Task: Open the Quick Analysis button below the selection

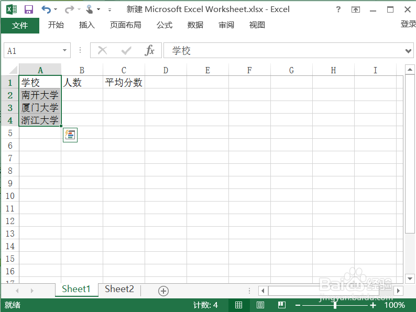Action: [70, 135]
